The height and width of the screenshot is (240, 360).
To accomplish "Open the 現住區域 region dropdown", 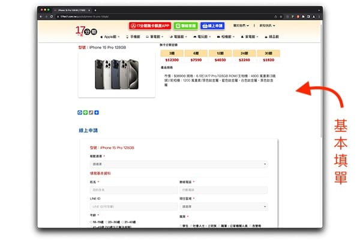I will click(223, 206).
